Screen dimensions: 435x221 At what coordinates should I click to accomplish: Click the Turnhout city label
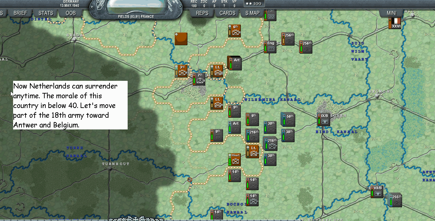pos(116,164)
